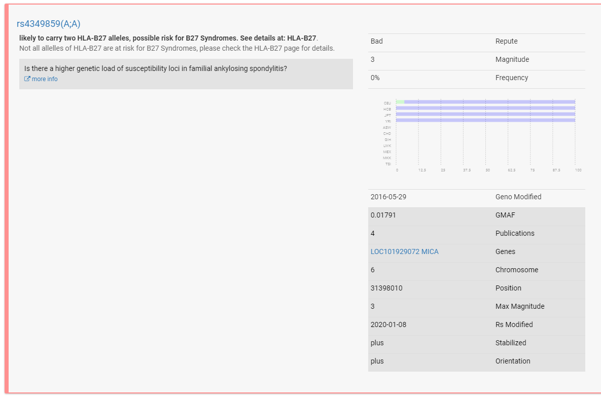Click the Rs Modified date 2020-01-08
601x397 pixels.
[x=388, y=324]
